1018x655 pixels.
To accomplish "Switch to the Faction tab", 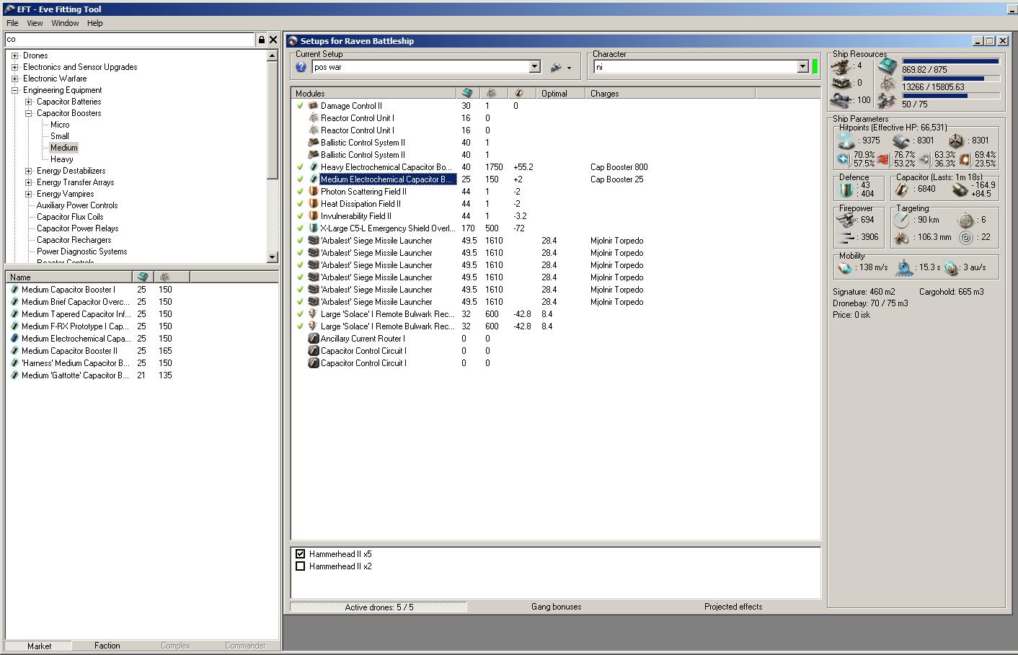I will [x=107, y=646].
